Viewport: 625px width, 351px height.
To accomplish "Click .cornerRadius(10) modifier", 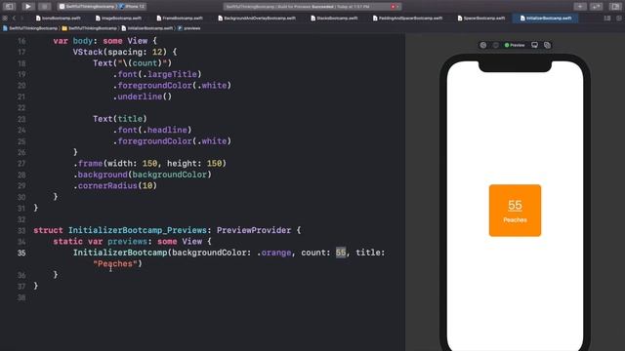I will [x=115, y=186].
